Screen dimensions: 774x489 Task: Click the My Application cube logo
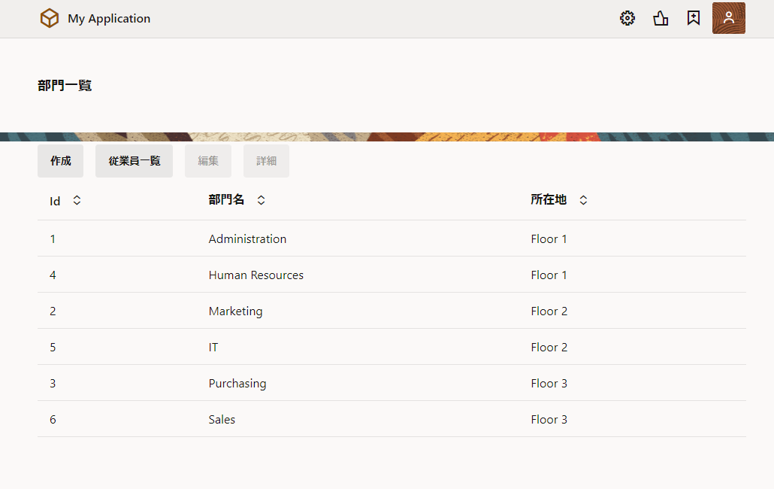tap(50, 18)
